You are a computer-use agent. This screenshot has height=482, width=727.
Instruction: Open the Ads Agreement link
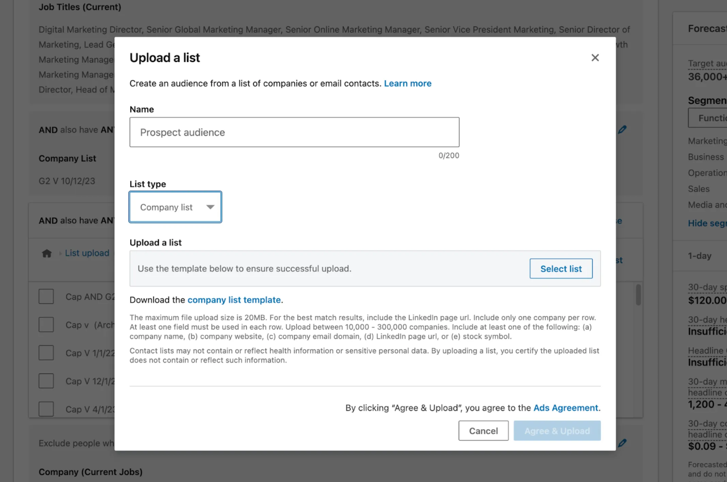coord(566,408)
